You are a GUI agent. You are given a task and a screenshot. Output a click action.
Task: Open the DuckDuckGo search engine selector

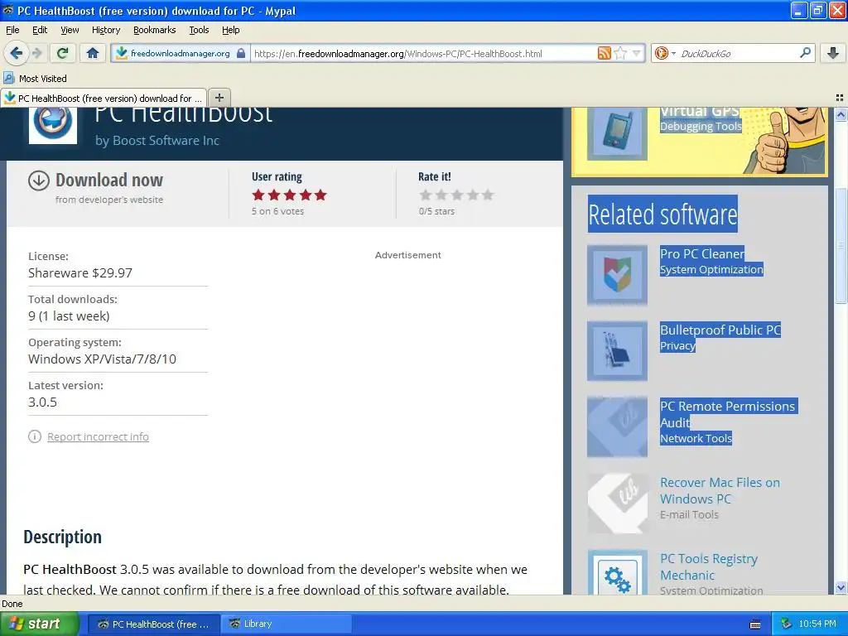664,53
